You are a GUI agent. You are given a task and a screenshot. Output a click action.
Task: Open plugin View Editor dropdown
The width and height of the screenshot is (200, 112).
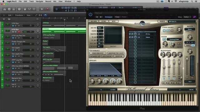[187, 17]
